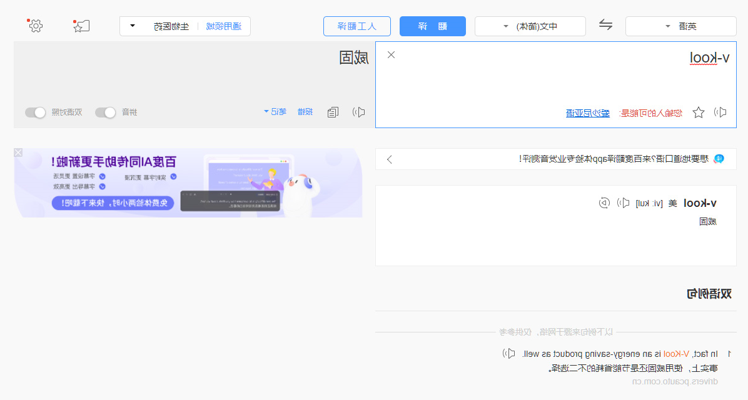Image resolution: width=748 pixels, height=400 pixels.
Task: Add v-kool to favorites with star
Action: (x=699, y=112)
